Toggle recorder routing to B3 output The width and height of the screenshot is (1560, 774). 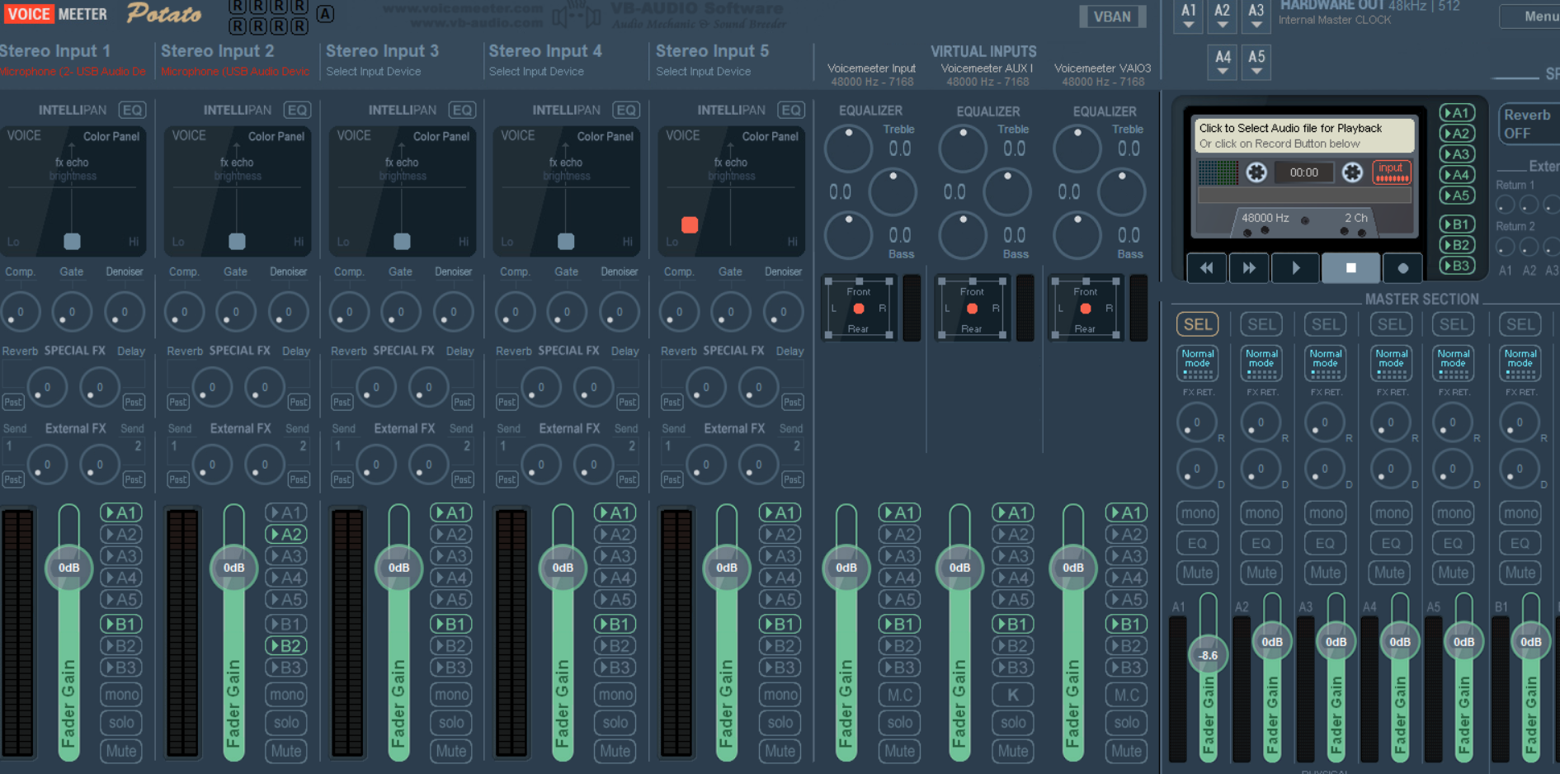[1457, 266]
